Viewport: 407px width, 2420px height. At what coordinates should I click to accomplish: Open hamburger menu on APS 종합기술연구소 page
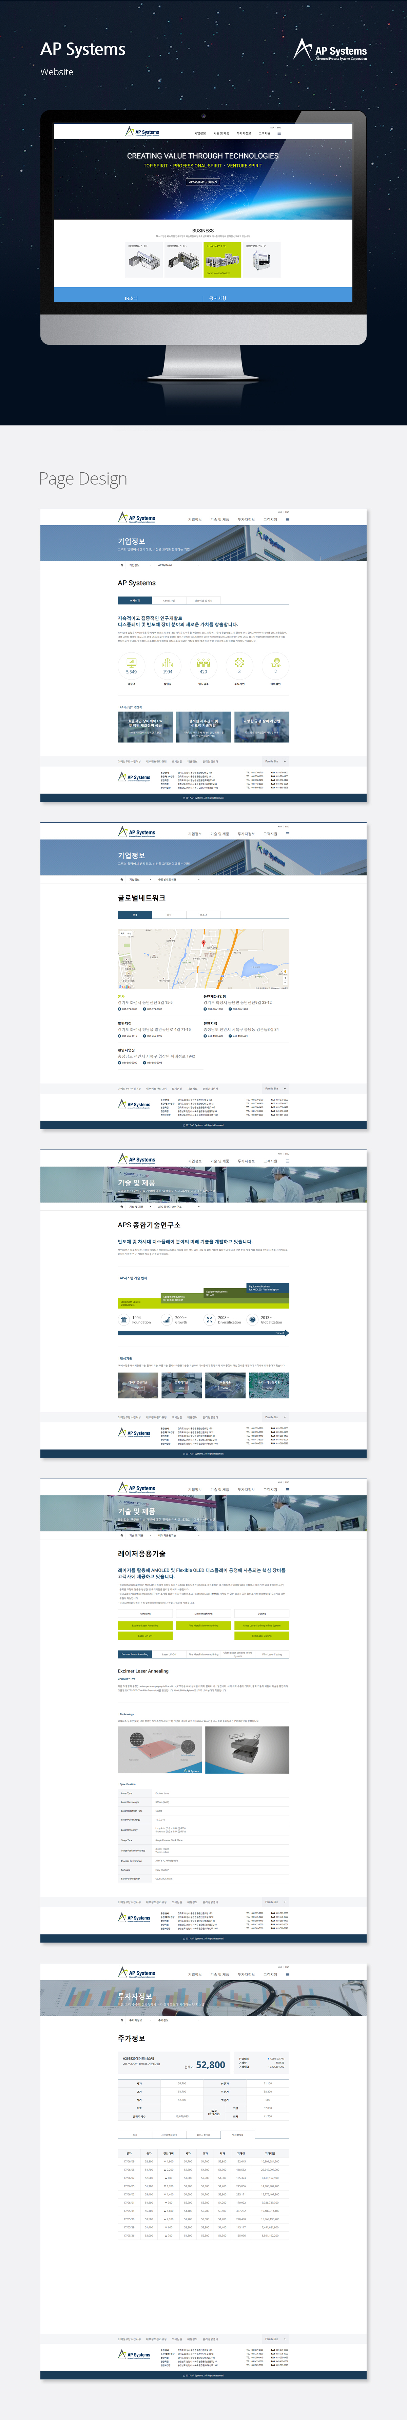pyautogui.click(x=288, y=1161)
